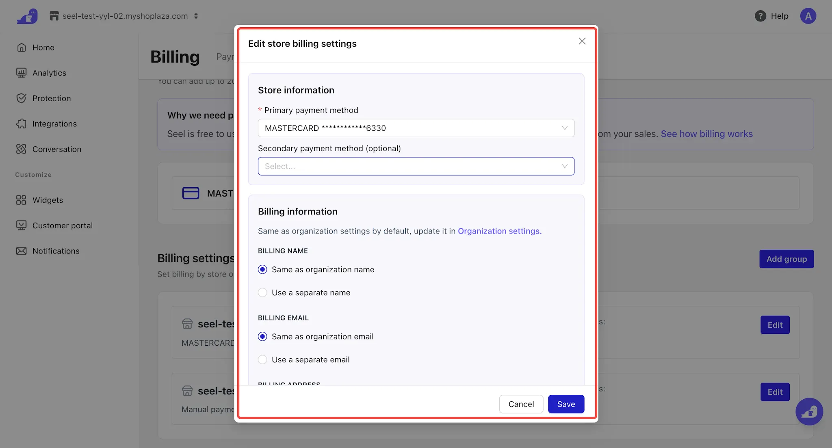The width and height of the screenshot is (832, 448).
Task: Select Same as organization email
Action: click(316, 337)
